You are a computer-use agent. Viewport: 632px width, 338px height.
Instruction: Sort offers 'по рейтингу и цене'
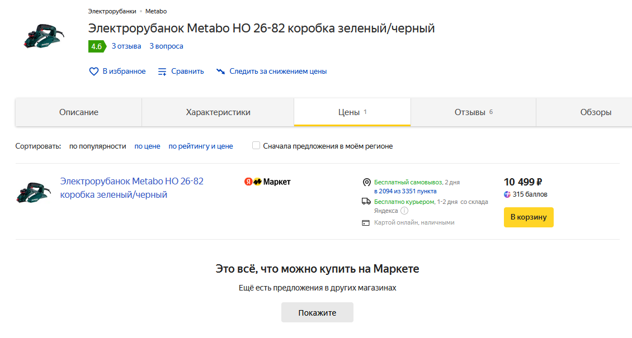pos(201,146)
